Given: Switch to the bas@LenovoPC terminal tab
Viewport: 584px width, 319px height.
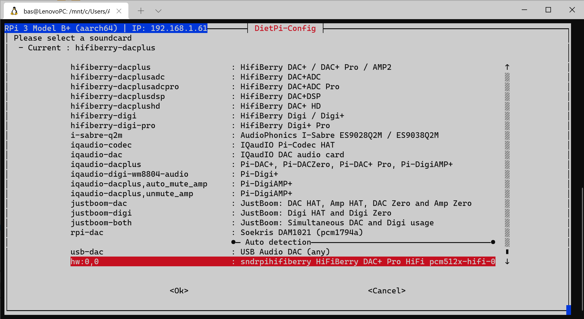Looking at the screenshot, I should [66, 11].
